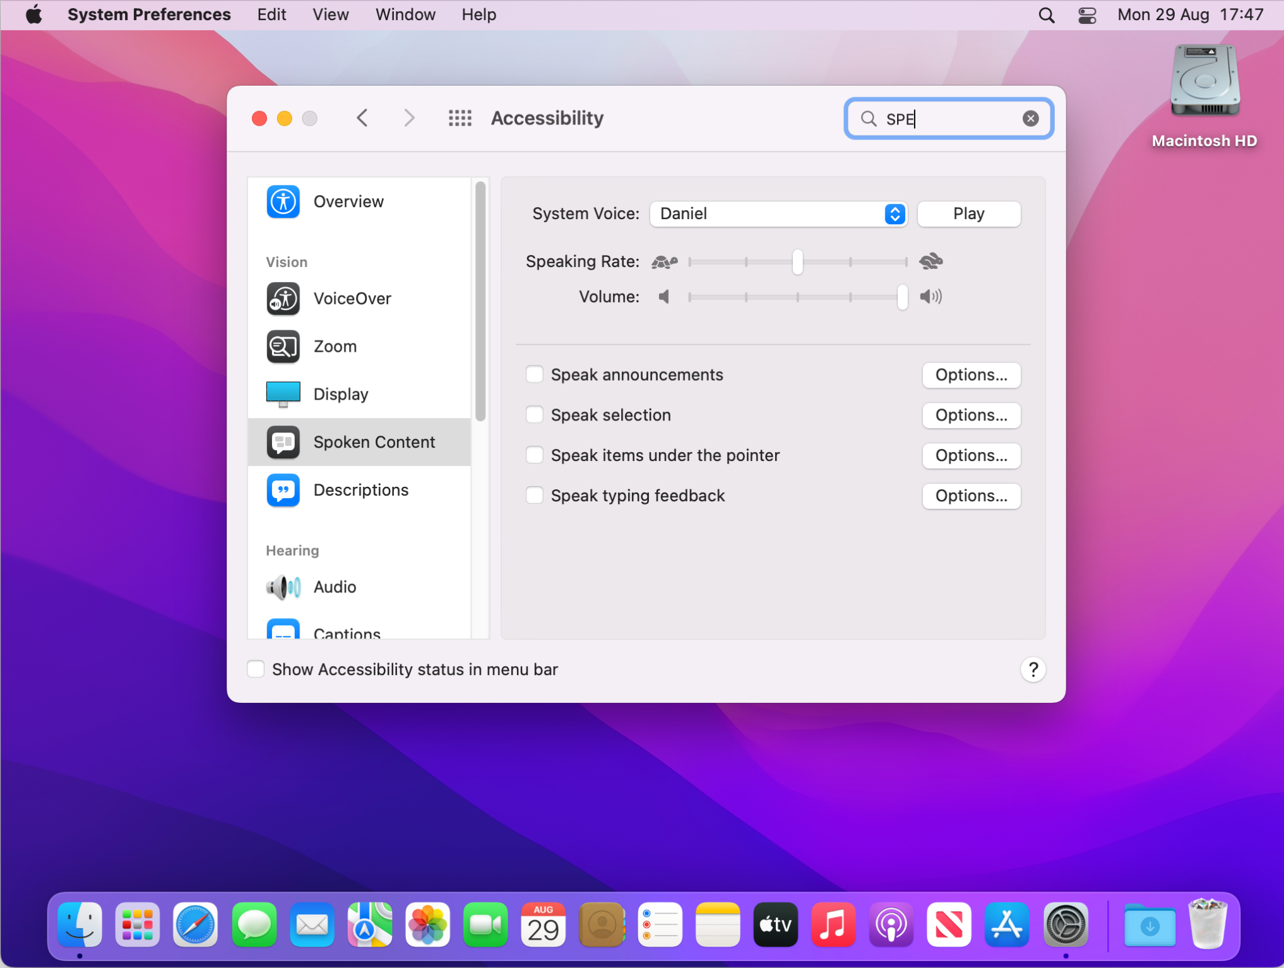This screenshot has width=1284, height=968.
Task: Open Audio settings under Hearing
Action: [x=359, y=587]
